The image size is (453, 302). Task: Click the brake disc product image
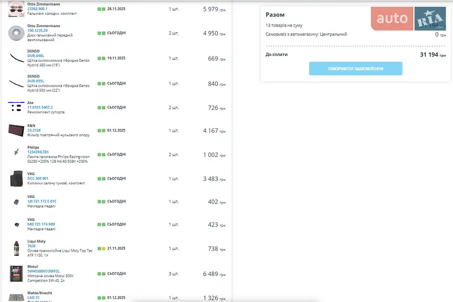[x=16, y=33]
